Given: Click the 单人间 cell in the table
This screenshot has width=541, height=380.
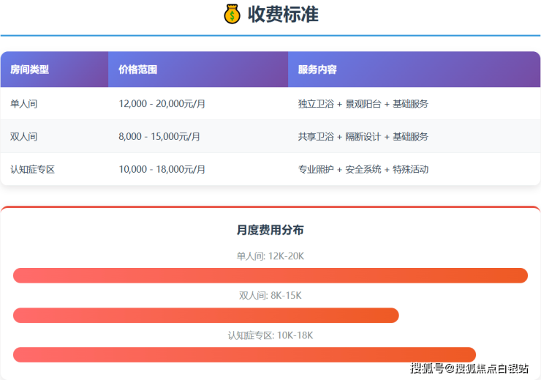Looking at the screenshot, I should [x=23, y=104].
